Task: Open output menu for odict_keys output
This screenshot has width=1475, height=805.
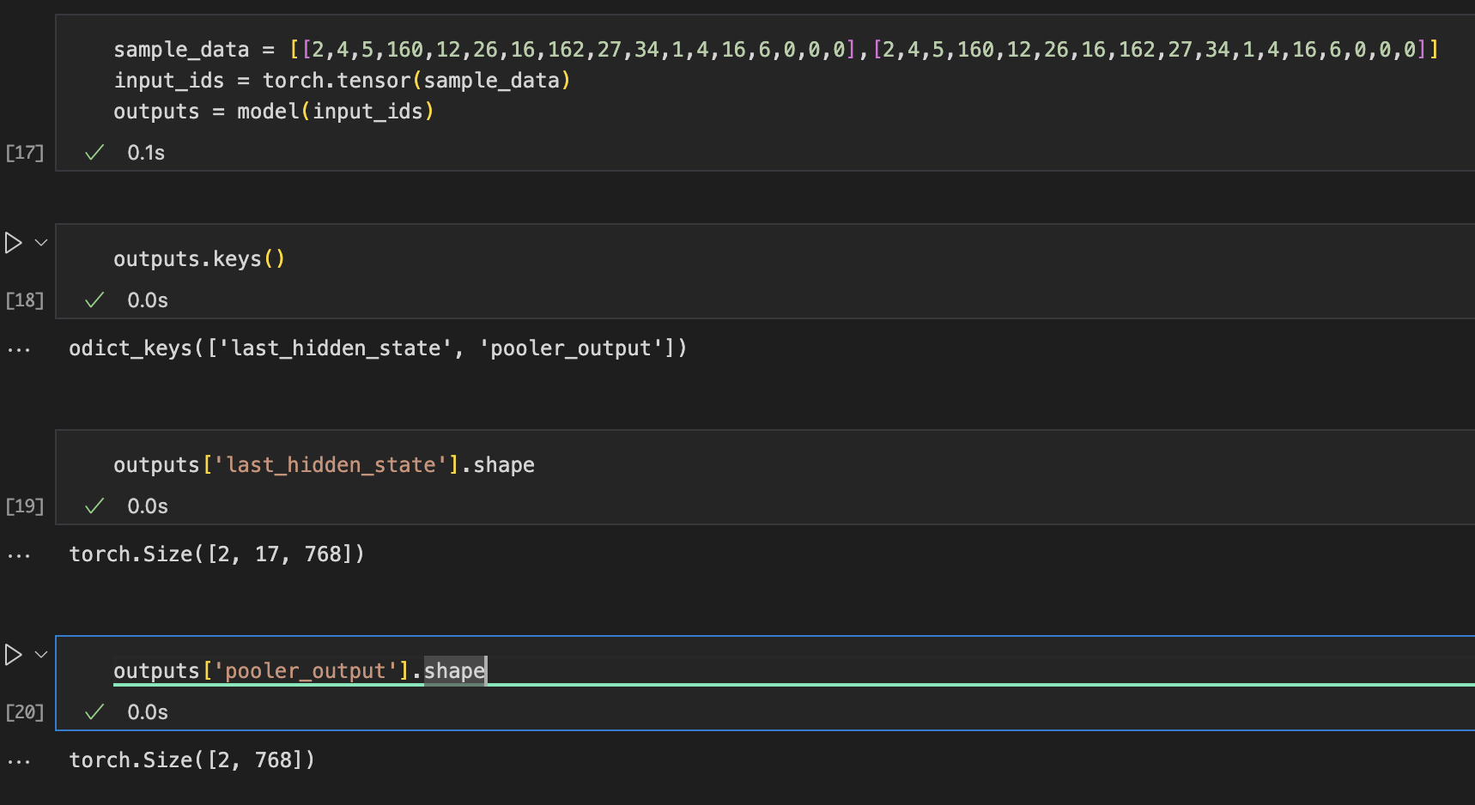Action: 19,349
